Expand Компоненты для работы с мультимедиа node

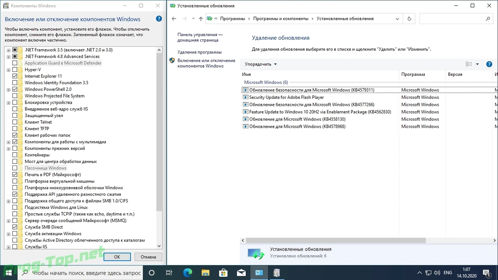point(8,142)
